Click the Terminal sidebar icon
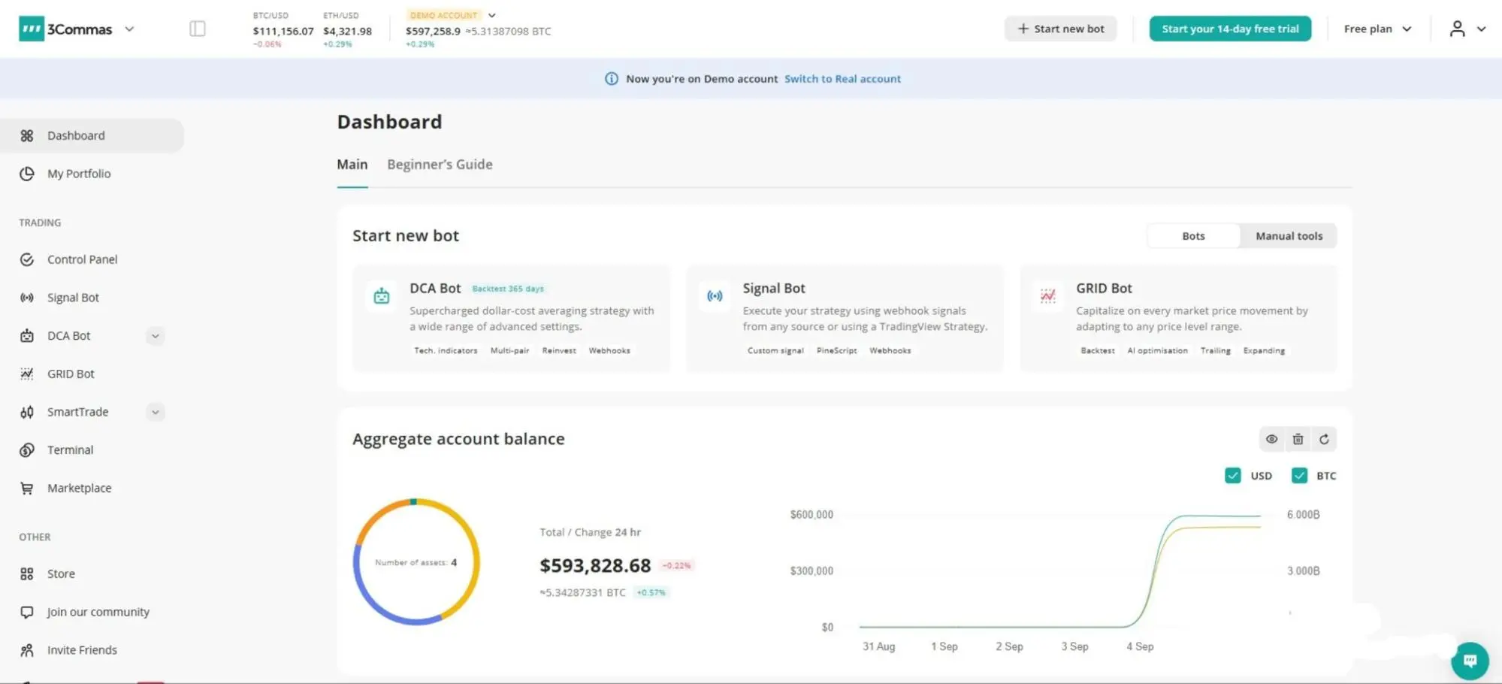 (x=27, y=450)
